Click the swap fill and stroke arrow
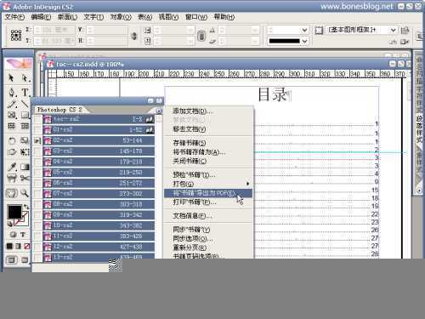Image resolution: width=425 pixels, height=319 pixels. [26, 207]
